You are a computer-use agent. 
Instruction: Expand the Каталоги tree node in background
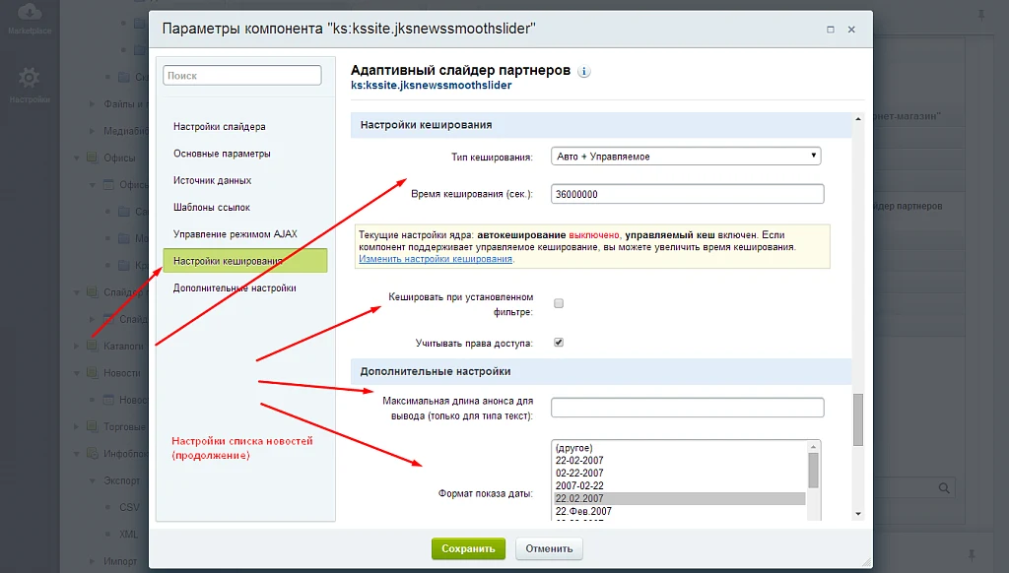76,346
